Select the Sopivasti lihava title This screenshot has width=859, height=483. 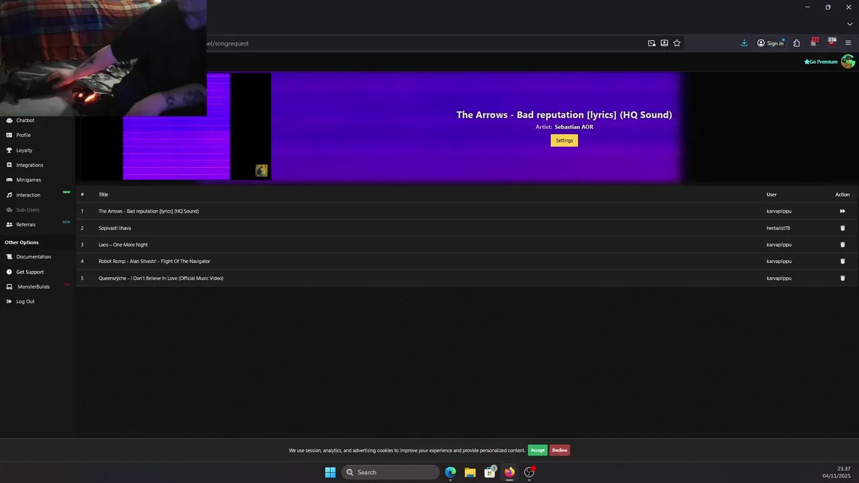115,228
